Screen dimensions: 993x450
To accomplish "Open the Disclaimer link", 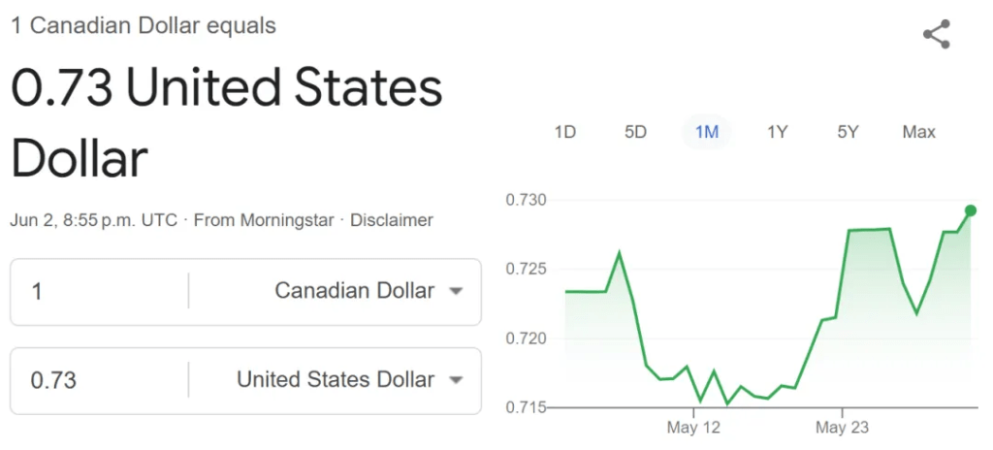I will click(392, 220).
